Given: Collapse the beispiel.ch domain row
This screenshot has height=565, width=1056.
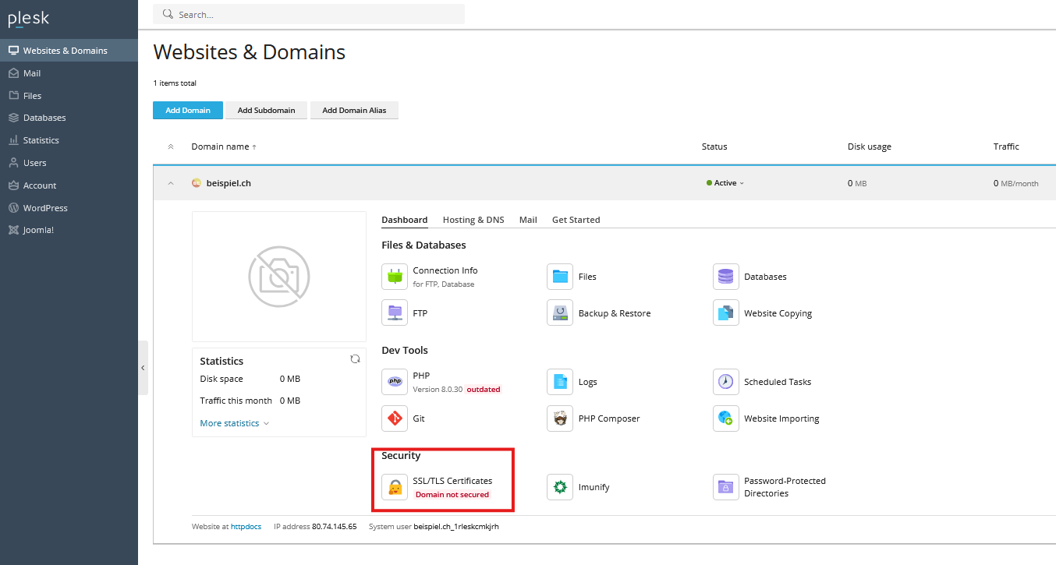Looking at the screenshot, I should 171,184.
